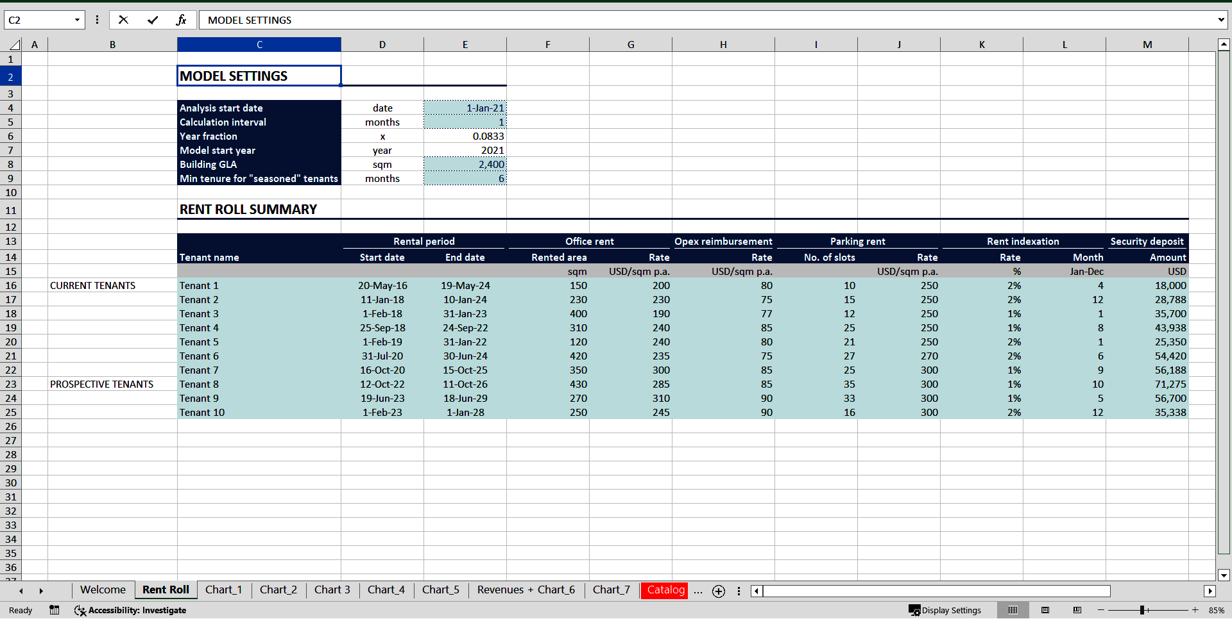Select Min tenure value 6
1232x619 pixels.
click(x=465, y=178)
